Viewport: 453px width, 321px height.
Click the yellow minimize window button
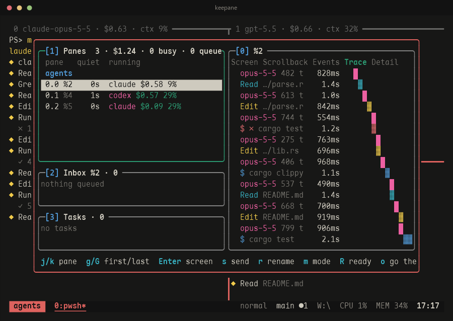pos(19,8)
